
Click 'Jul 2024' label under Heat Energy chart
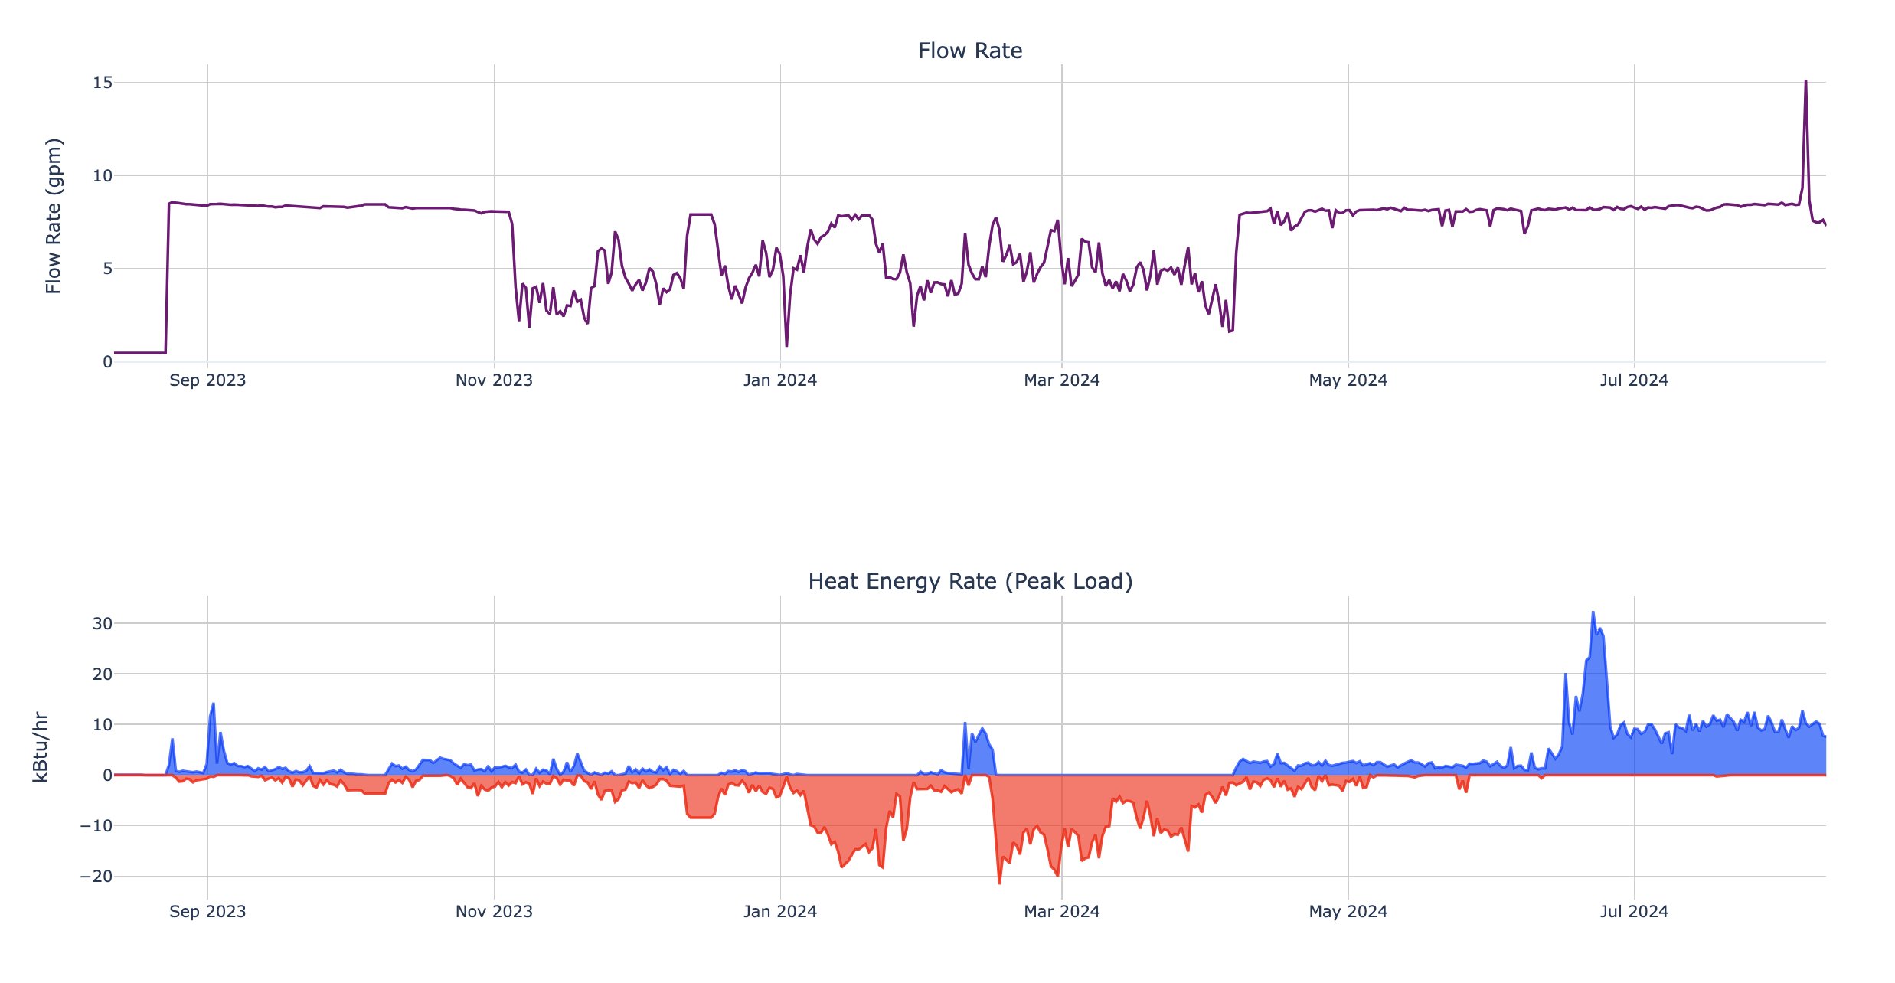(1634, 912)
